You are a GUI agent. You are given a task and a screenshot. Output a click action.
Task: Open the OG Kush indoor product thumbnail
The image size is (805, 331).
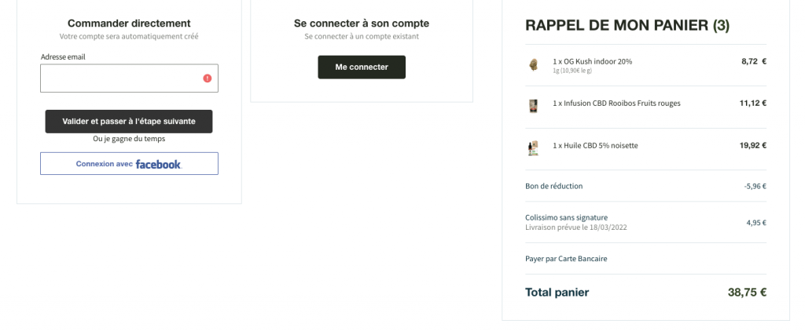534,64
